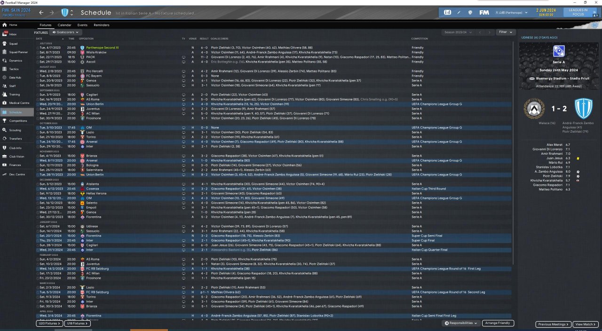
Task: Switch to the Calendar tab
Action: point(64,25)
